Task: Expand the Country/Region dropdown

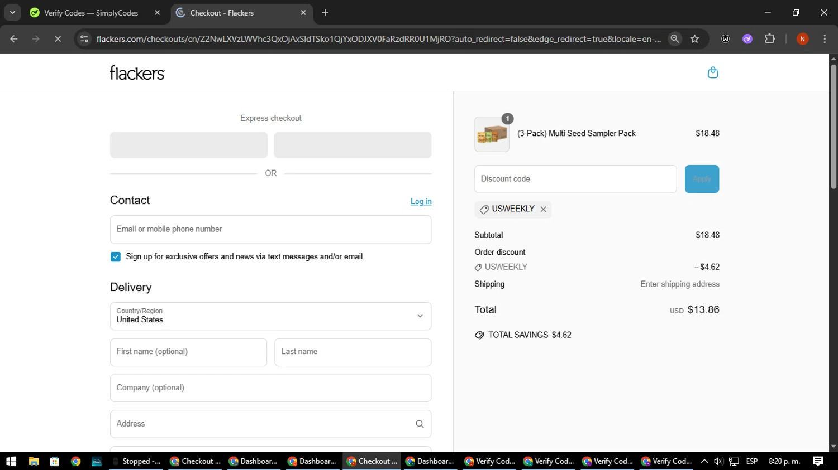Action: tap(270, 316)
